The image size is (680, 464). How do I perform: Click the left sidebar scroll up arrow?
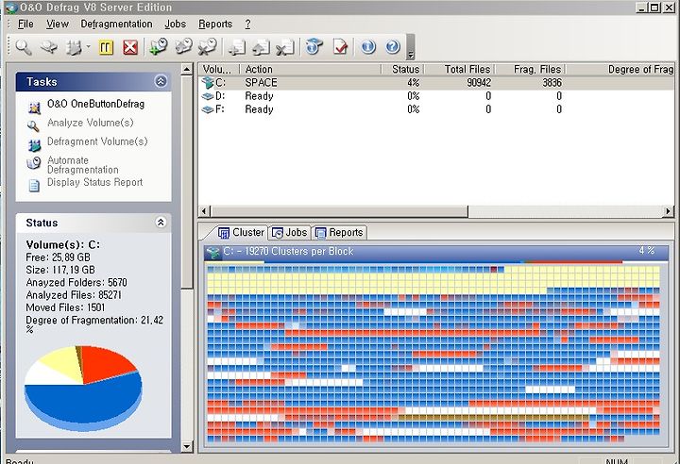coord(186,70)
